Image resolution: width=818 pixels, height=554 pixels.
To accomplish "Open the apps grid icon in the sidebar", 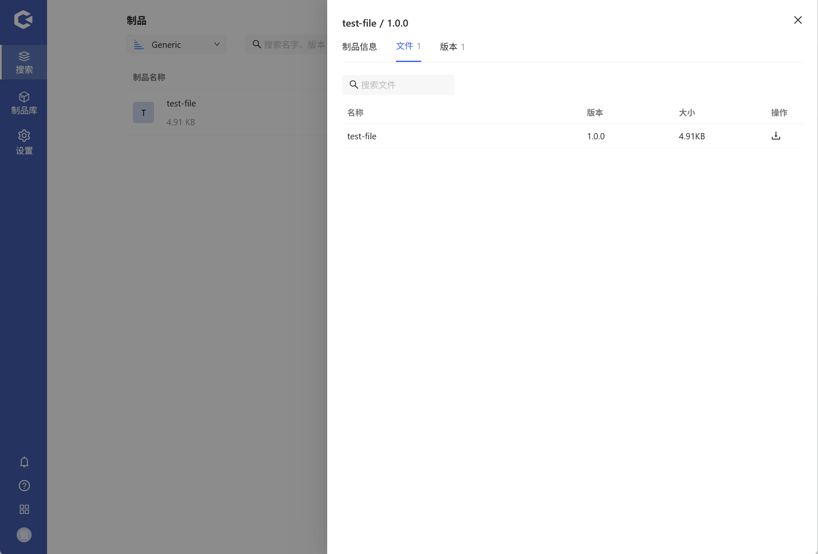I will pos(24,509).
